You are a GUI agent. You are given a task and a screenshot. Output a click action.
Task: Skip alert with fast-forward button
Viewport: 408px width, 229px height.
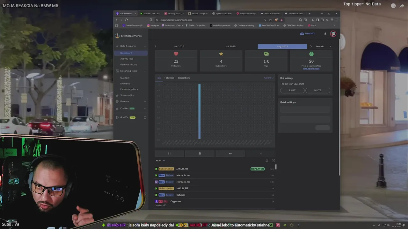pyautogui.click(x=230, y=154)
